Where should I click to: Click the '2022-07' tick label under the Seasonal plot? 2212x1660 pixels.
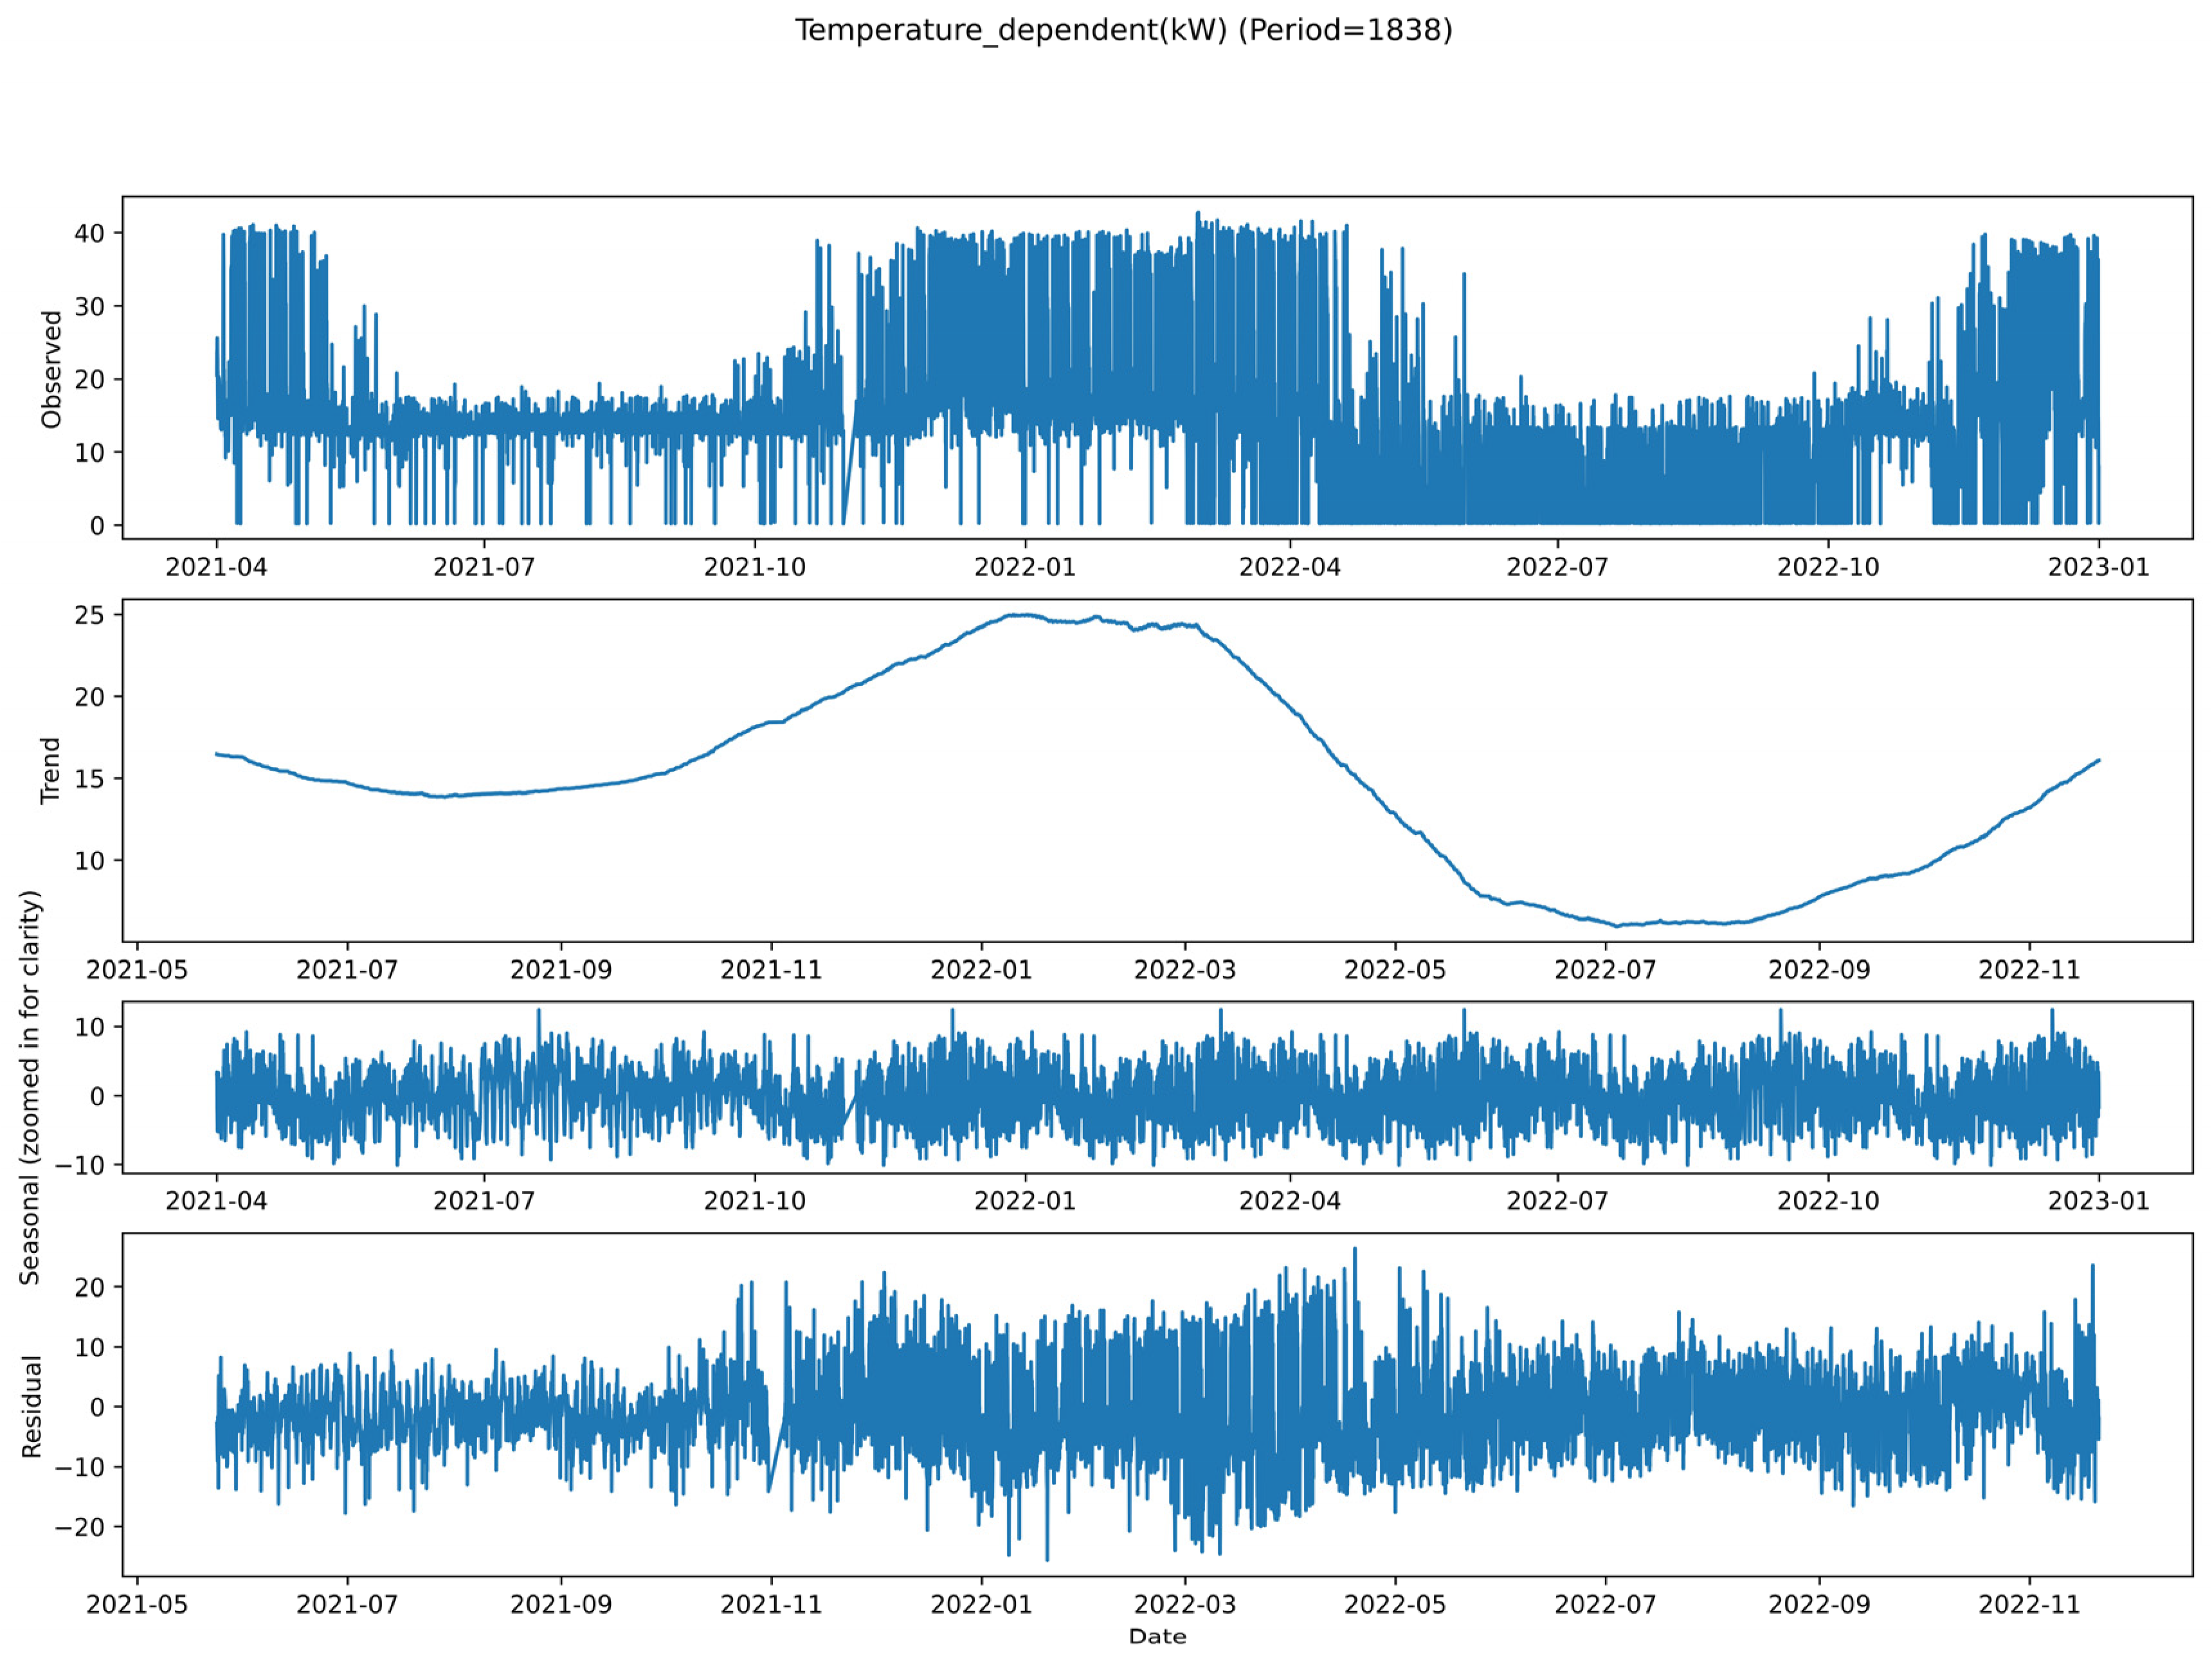(x=1557, y=1201)
